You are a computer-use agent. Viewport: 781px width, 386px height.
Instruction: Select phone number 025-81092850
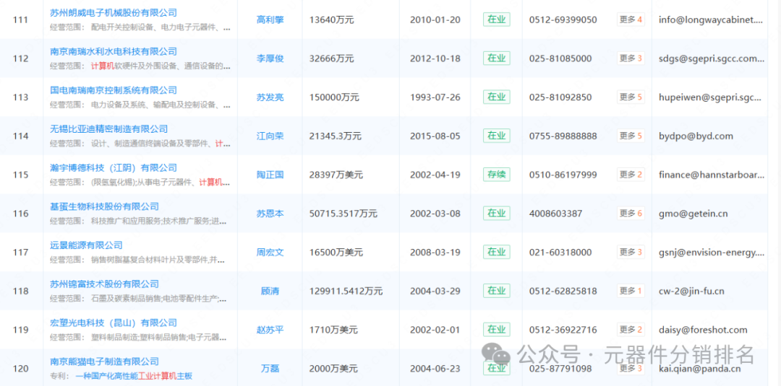pos(560,97)
